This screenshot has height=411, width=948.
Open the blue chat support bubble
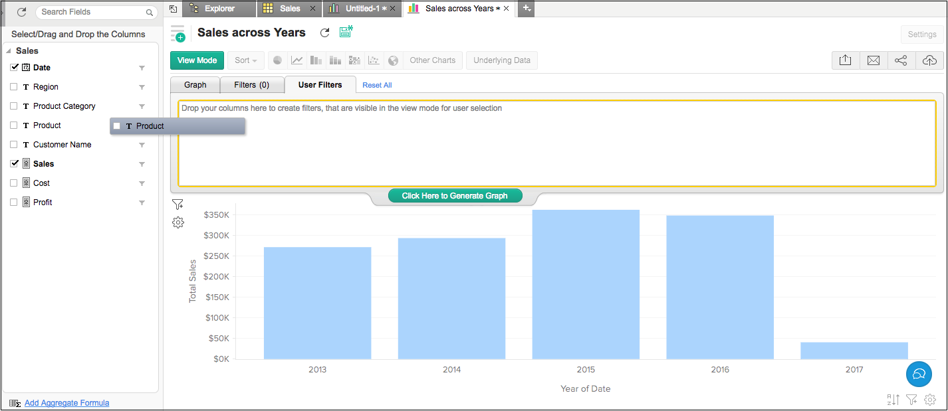click(x=919, y=374)
